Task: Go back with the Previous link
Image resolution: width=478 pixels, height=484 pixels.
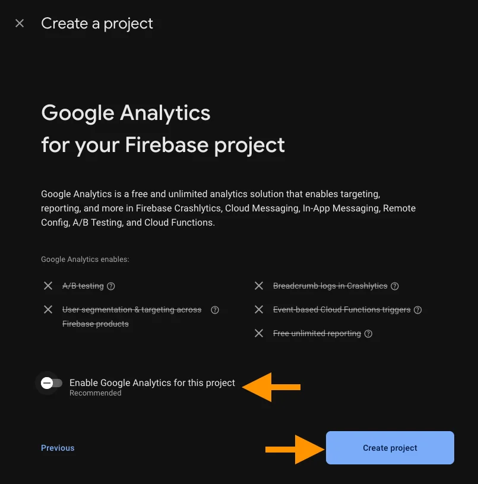Action: pos(58,448)
